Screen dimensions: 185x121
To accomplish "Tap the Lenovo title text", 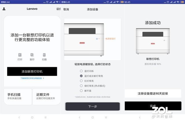I will coord(32,9).
